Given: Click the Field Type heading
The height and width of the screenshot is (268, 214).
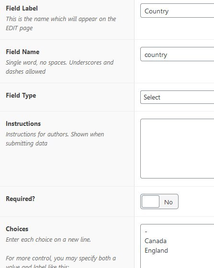Looking at the screenshot, I should (21, 96).
